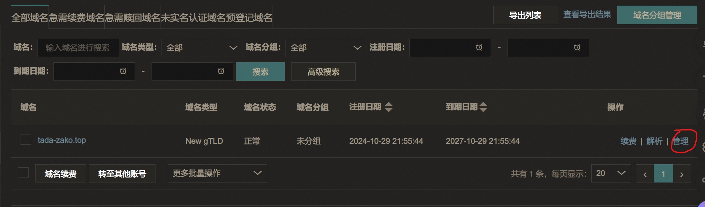Screen dimensions: 705x207
Task: Expand the 域名类型 dropdown
Action: pyautogui.click(x=202, y=48)
